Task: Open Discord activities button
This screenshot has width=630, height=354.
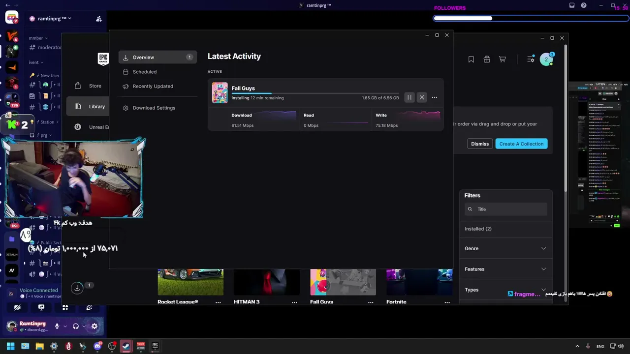Action: point(65,308)
